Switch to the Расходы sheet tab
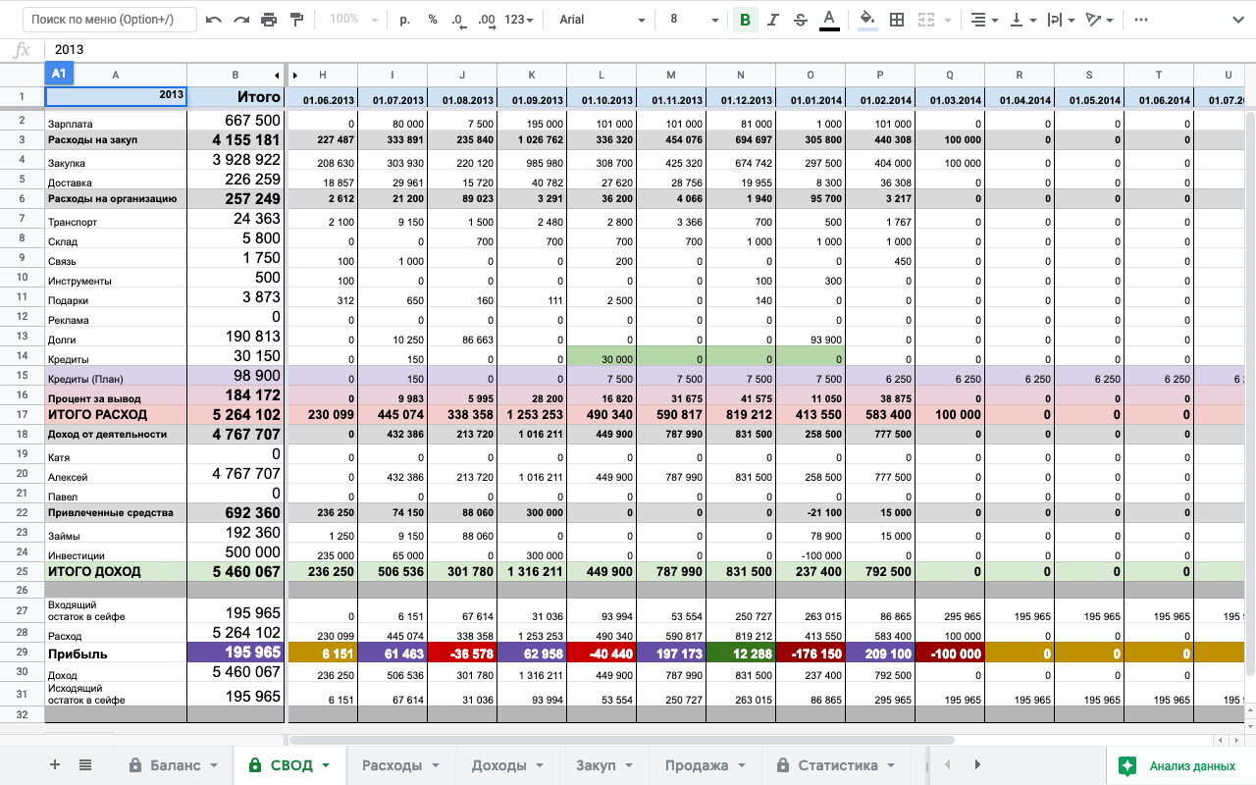The image size is (1256, 785). [400, 765]
